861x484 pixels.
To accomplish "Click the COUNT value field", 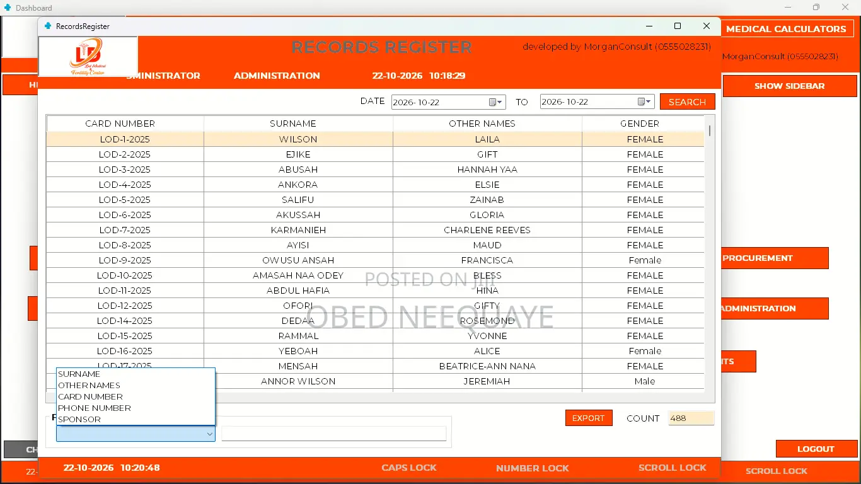I will [x=691, y=418].
